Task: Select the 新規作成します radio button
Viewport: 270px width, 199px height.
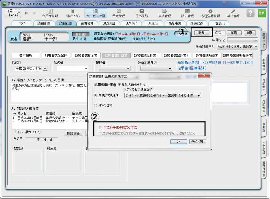Action: coord(96,95)
